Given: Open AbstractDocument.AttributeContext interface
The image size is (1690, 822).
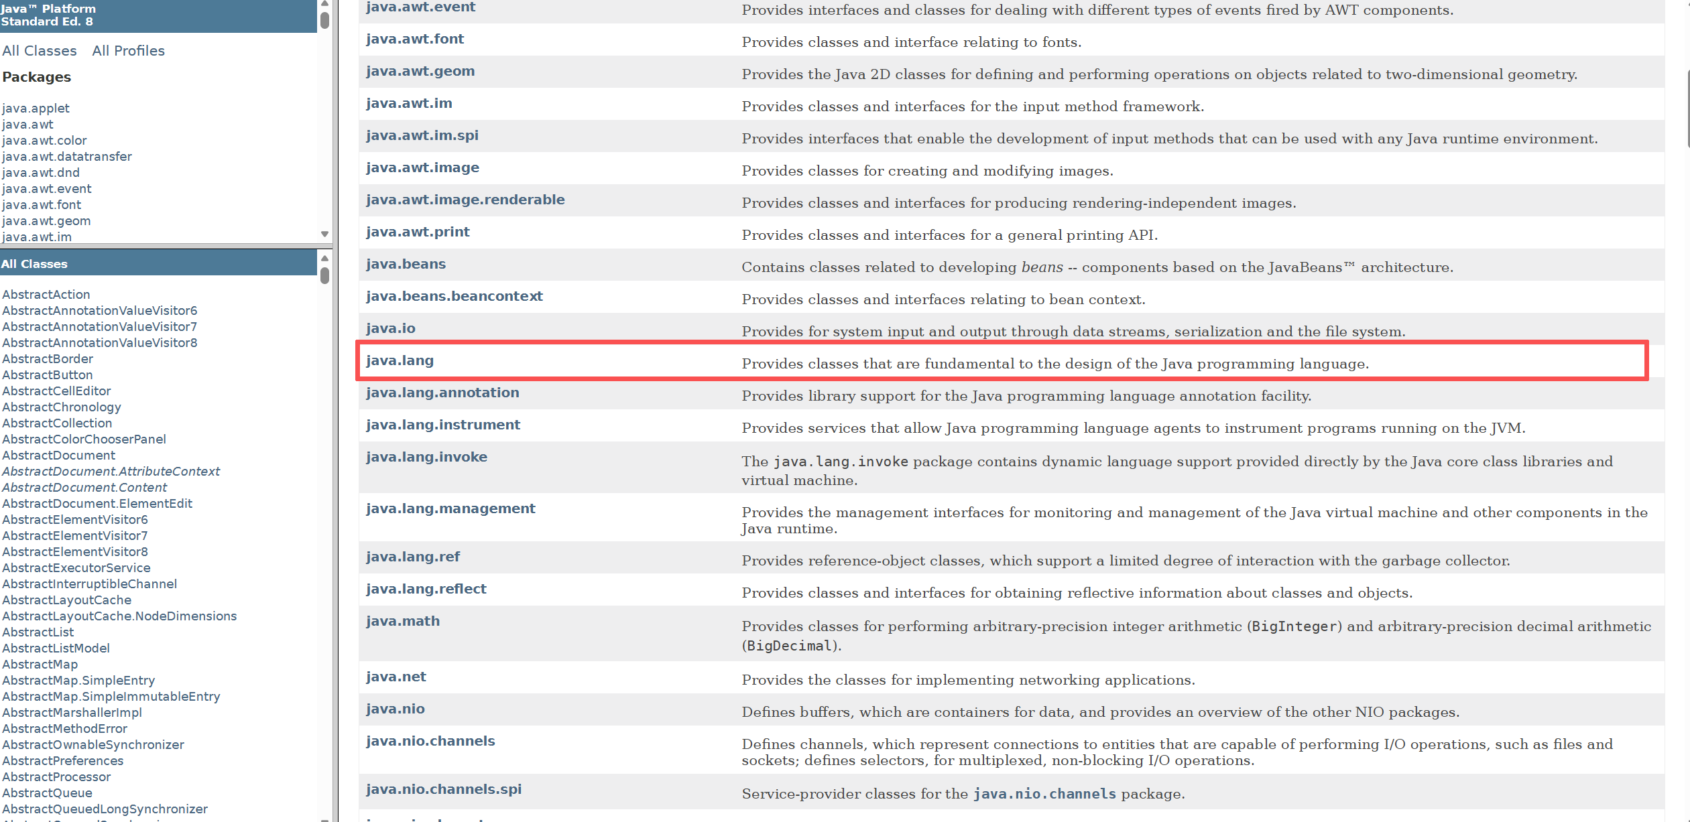Looking at the screenshot, I should tap(111, 472).
